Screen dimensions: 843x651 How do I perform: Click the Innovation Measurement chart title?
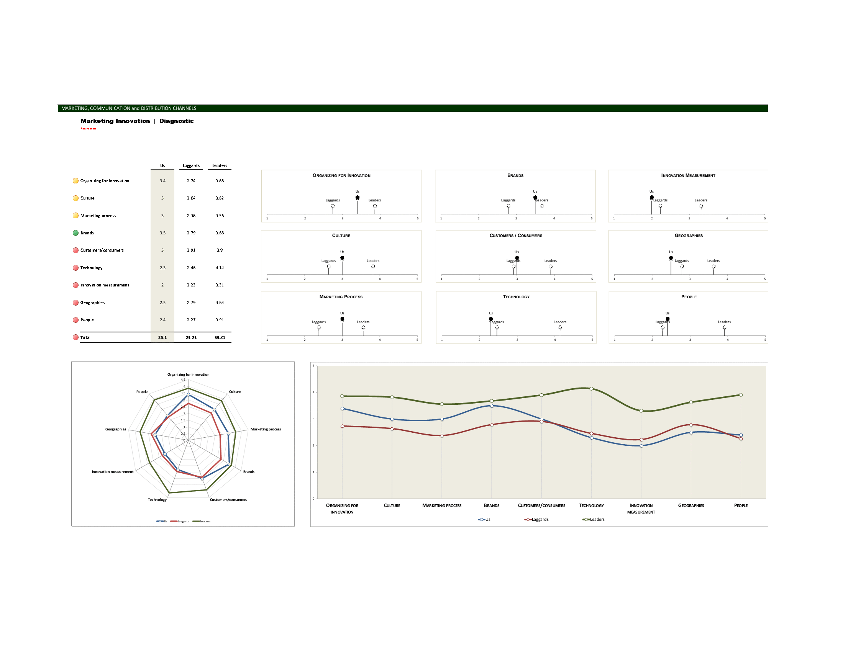click(688, 175)
